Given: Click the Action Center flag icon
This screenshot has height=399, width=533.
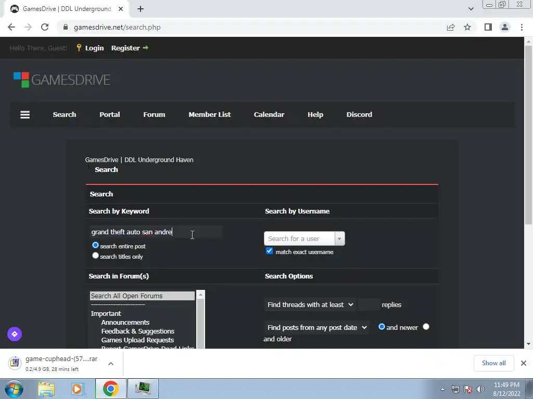Looking at the screenshot, I should [468, 389].
